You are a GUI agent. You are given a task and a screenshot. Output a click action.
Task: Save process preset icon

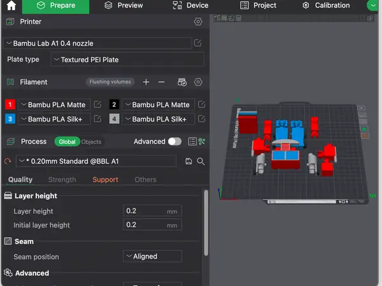coord(188,161)
